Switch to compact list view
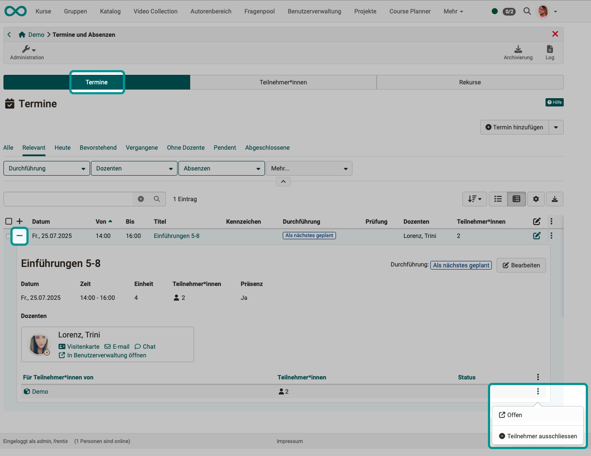The width and height of the screenshot is (591, 456). [x=497, y=199]
